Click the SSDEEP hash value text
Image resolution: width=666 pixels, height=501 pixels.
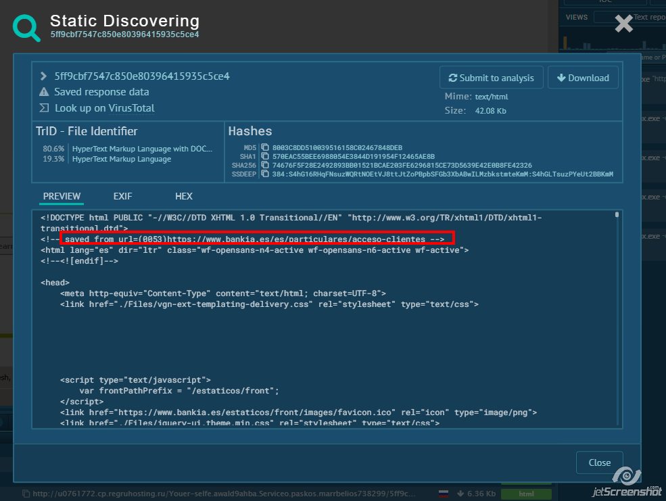[443, 174]
